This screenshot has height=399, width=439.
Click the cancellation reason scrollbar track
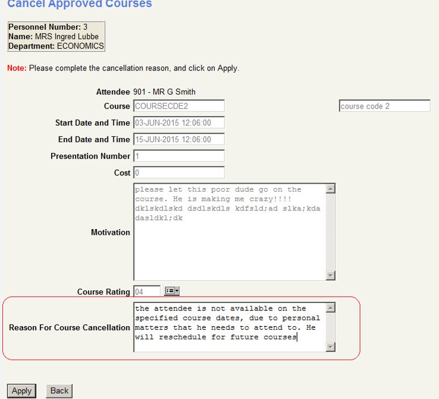click(331, 327)
